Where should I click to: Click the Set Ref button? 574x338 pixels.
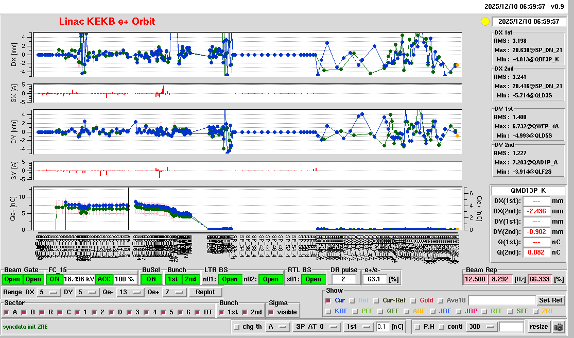pyautogui.click(x=550, y=300)
